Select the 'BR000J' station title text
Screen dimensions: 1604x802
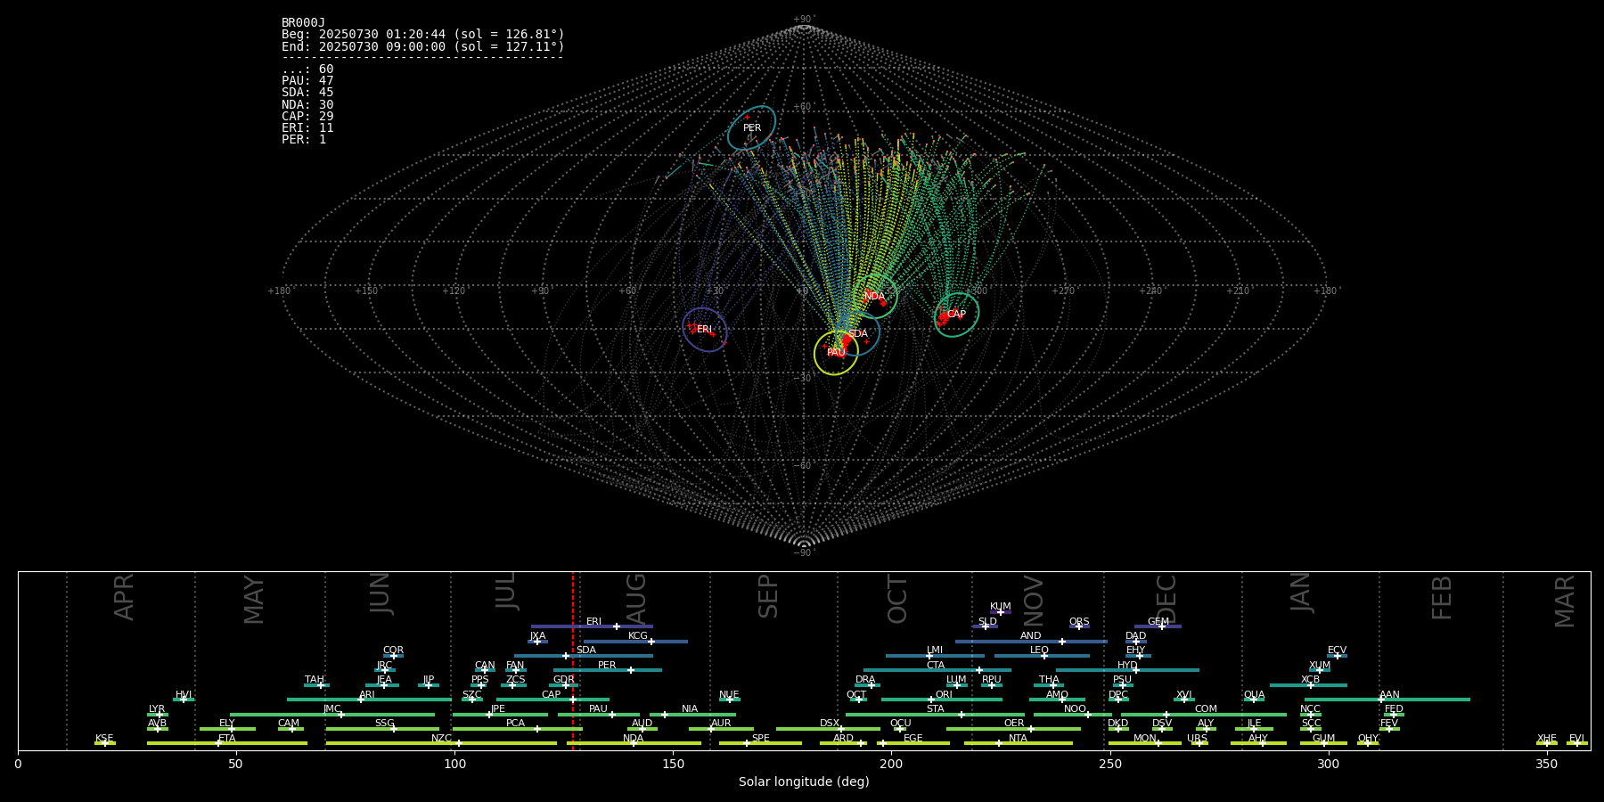pos(303,22)
